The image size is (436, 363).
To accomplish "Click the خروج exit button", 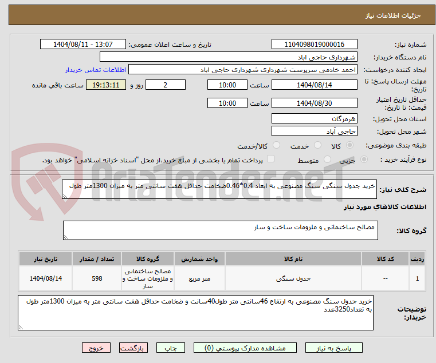I will (96, 348).
